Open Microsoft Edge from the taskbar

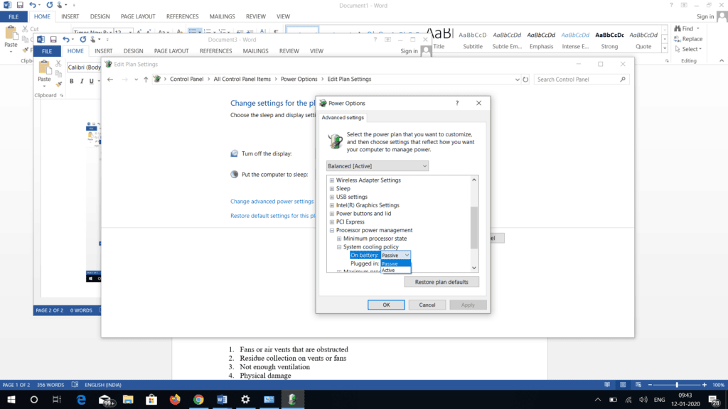coord(81,399)
